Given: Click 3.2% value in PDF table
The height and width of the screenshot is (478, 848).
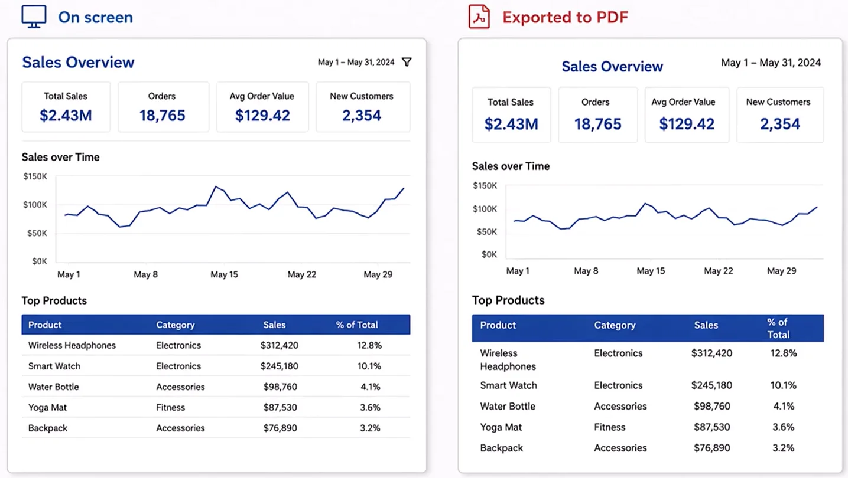Looking at the screenshot, I should pyautogui.click(x=784, y=448).
